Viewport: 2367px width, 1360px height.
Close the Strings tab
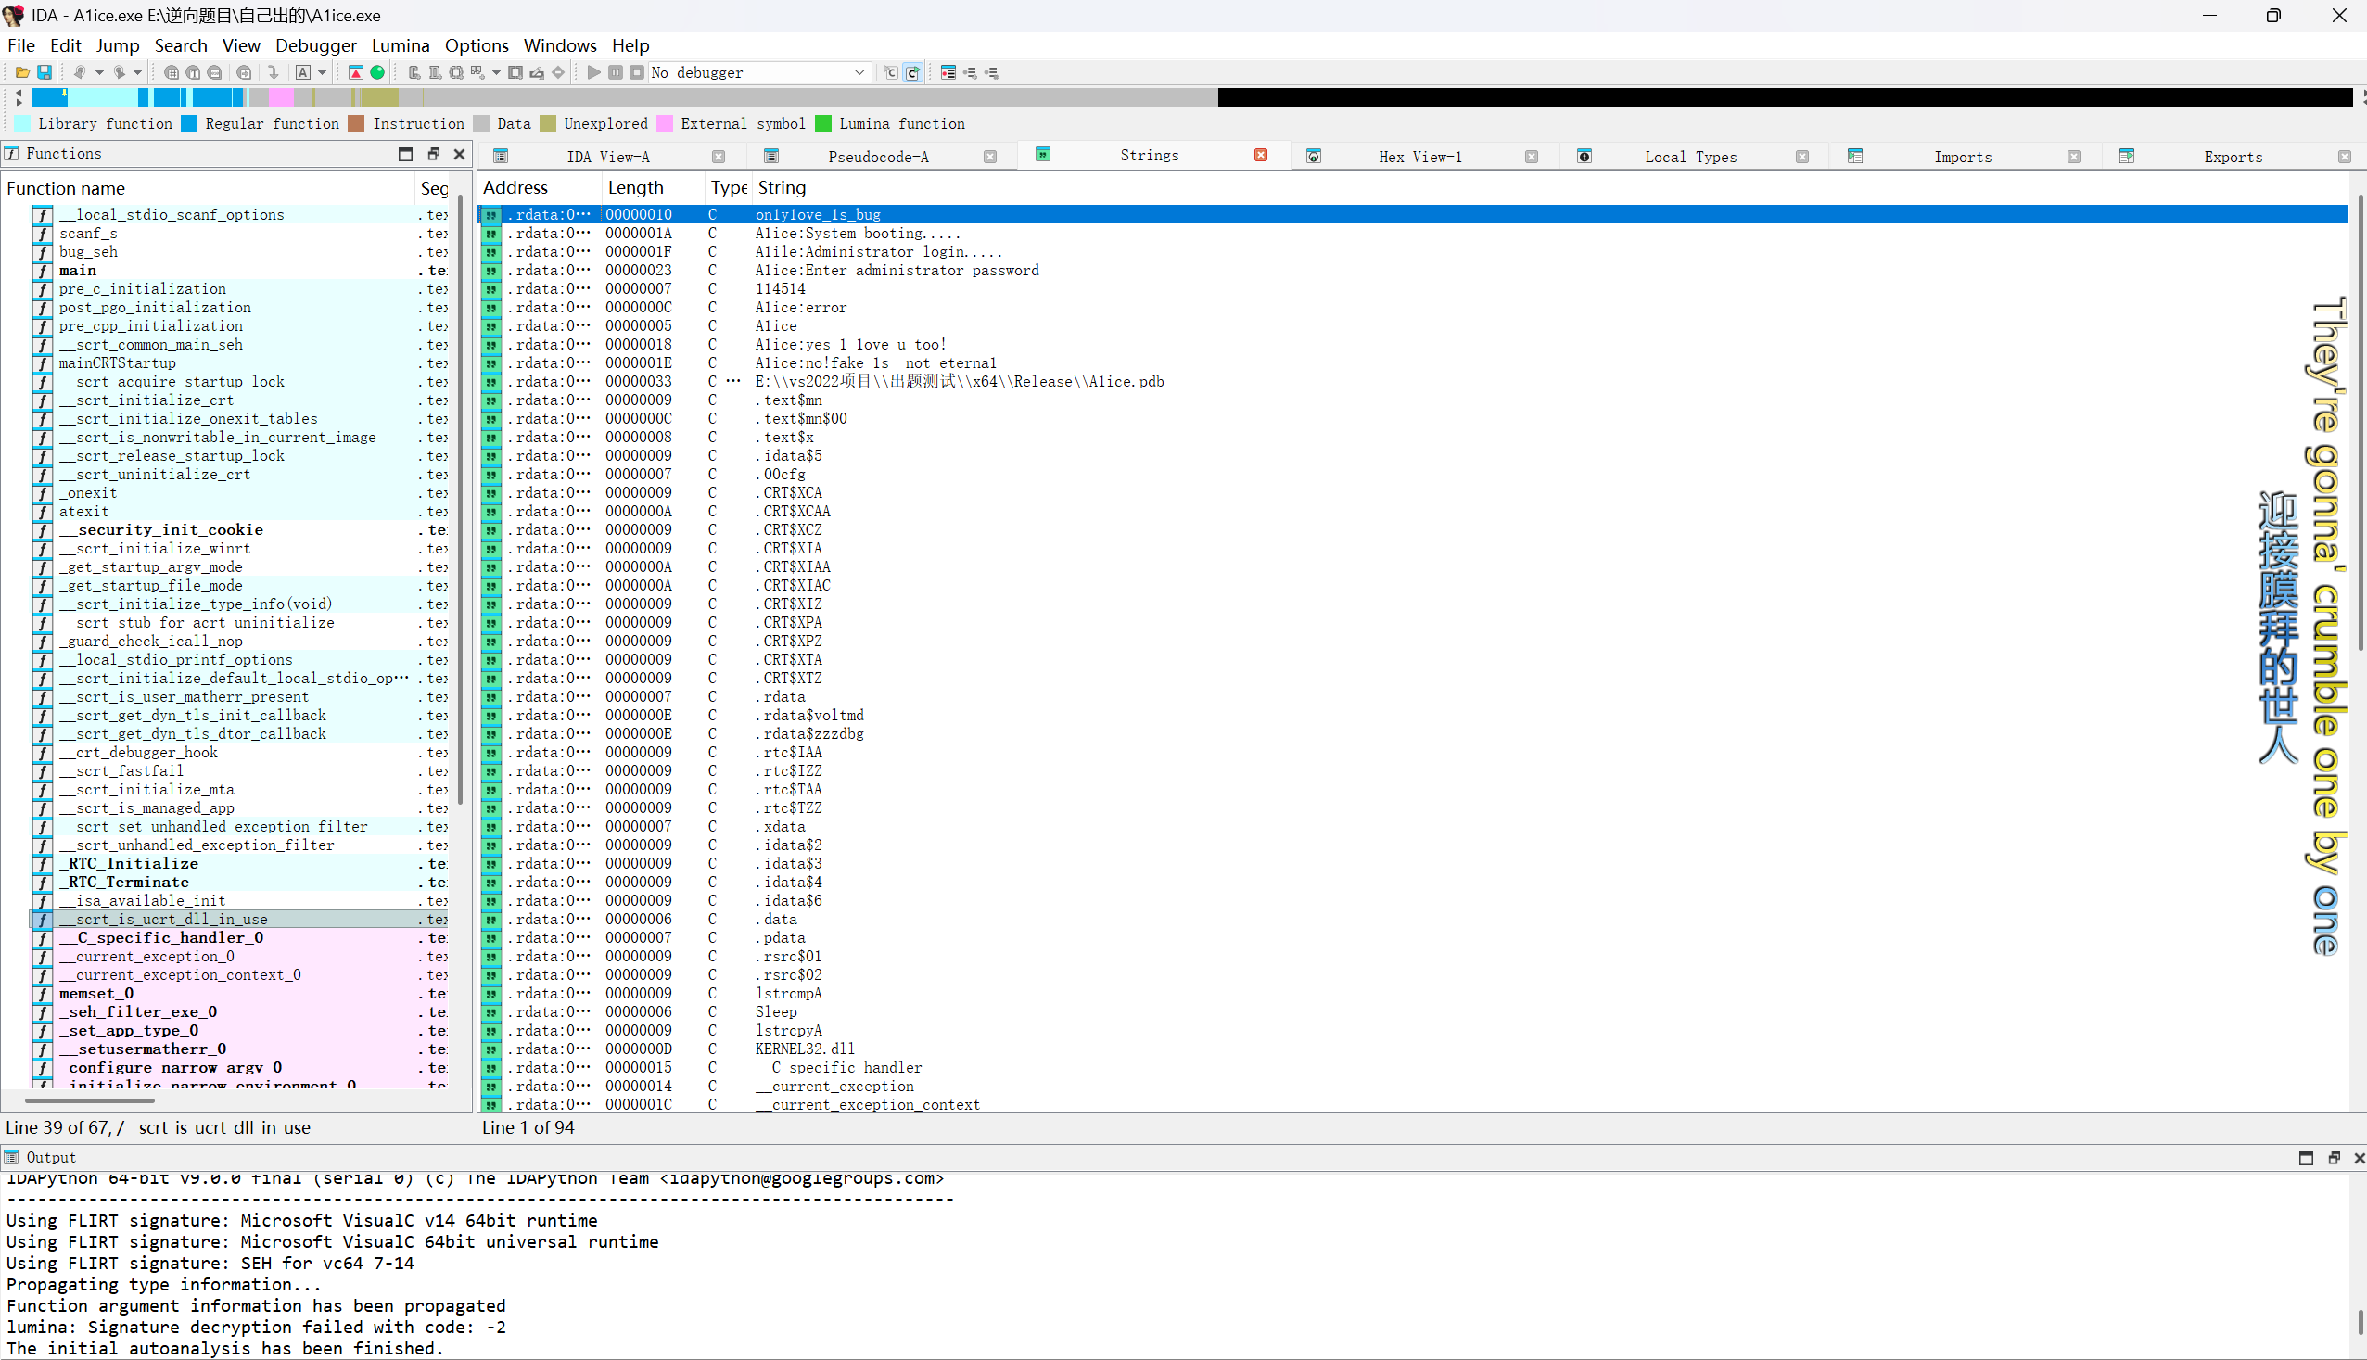[1260, 155]
